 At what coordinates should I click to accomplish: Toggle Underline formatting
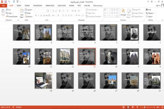pos(41,16)
